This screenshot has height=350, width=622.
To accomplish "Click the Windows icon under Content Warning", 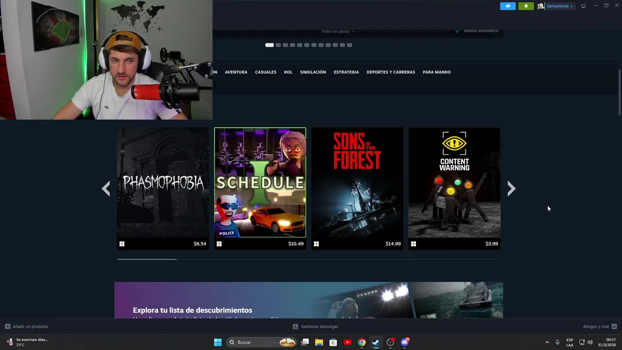I will point(414,244).
